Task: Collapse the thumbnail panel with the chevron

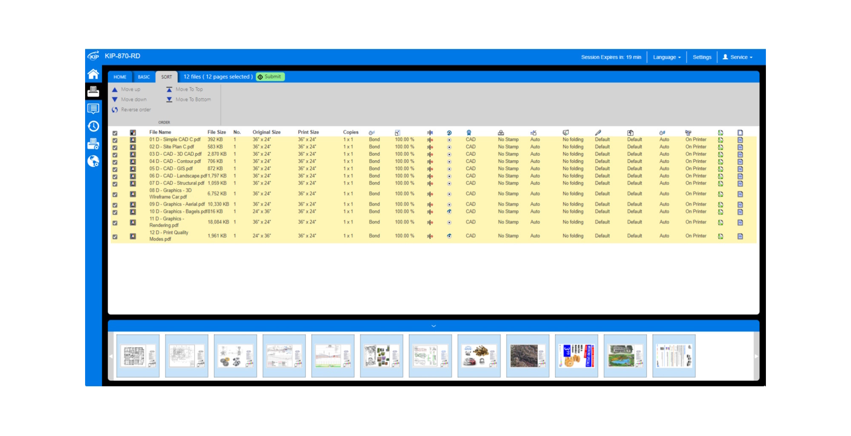Action: coord(434,326)
